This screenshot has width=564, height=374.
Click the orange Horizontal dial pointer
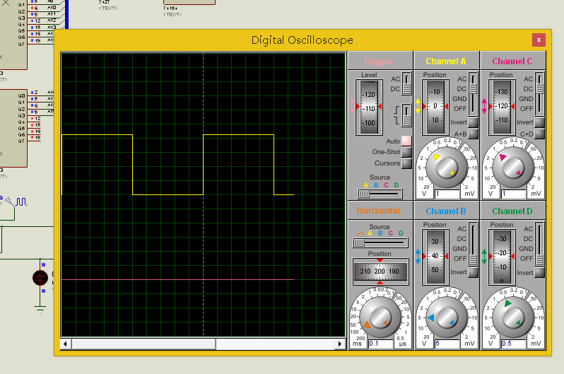(x=367, y=325)
